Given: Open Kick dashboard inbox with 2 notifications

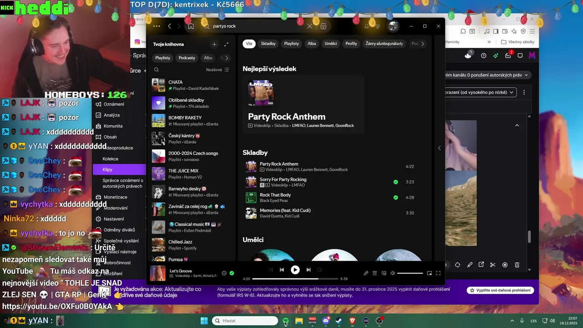Looking at the screenshot, I should (x=508, y=55).
